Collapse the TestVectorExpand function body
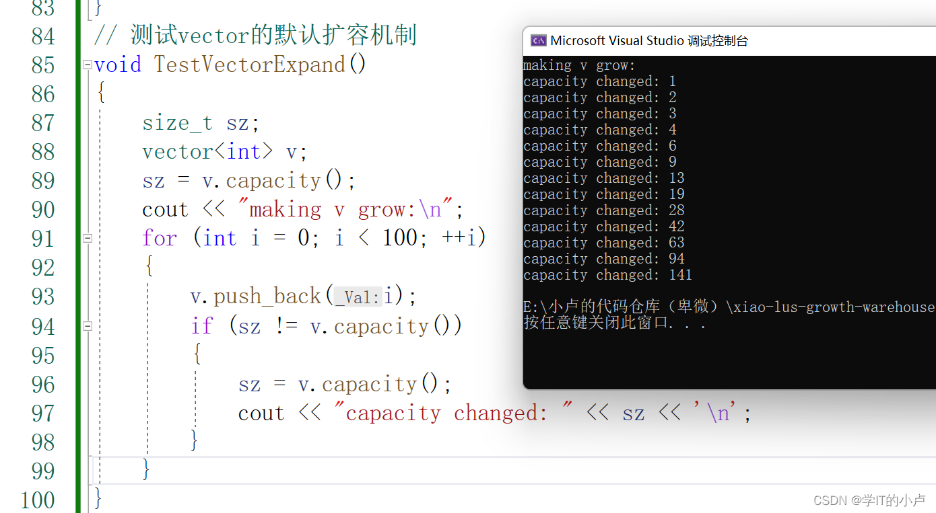Viewport: 936px width, 513px height. tap(87, 64)
